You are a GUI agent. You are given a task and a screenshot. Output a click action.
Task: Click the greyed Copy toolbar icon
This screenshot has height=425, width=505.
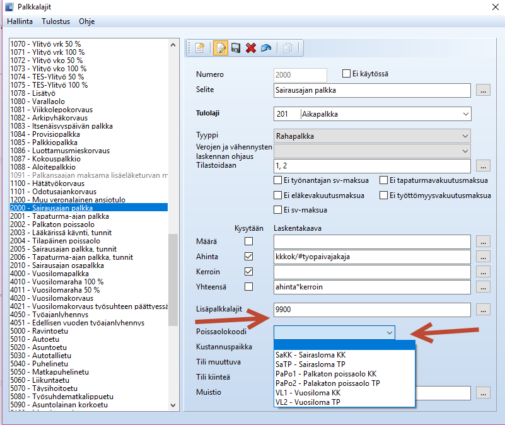pos(287,48)
